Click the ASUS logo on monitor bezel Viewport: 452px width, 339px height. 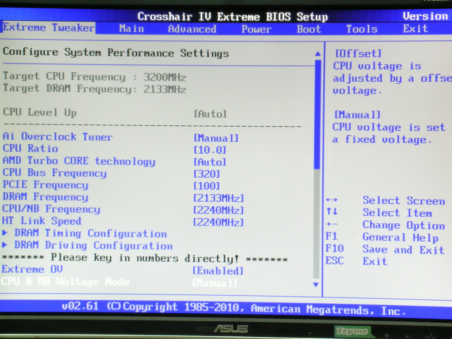click(231, 328)
